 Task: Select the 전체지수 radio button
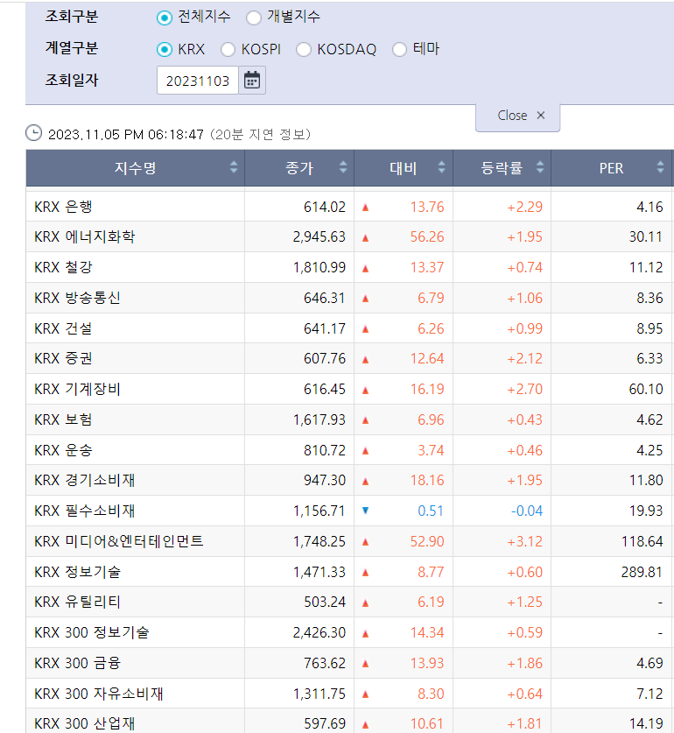[164, 18]
